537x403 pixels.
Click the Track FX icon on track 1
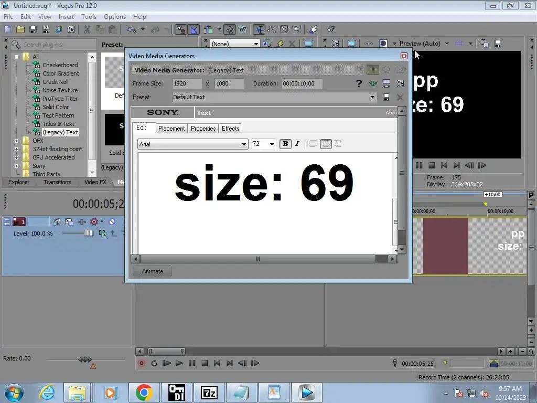[81, 222]
